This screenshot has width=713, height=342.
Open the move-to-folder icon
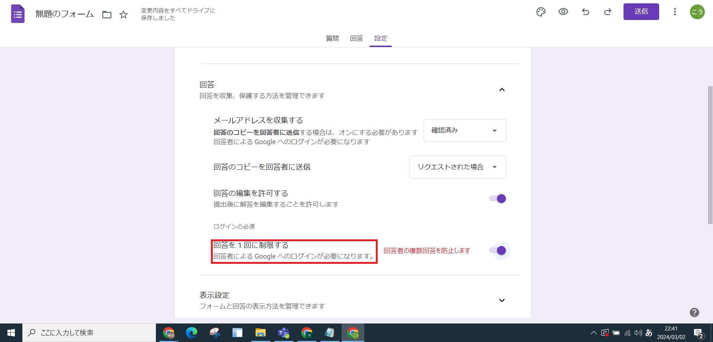click(x=107, y=14)
